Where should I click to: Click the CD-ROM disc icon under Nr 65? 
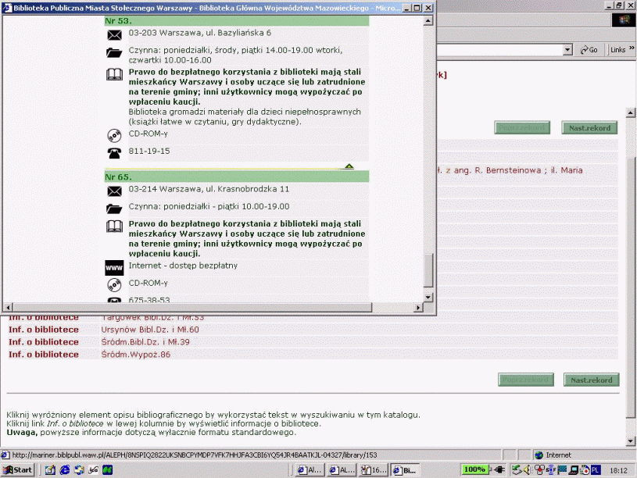point(114,284)
